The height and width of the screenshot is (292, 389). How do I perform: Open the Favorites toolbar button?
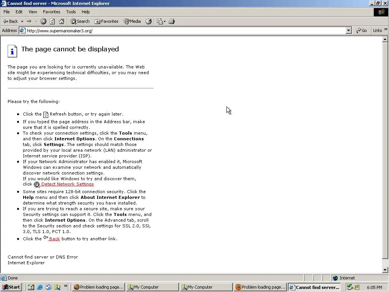106,21
